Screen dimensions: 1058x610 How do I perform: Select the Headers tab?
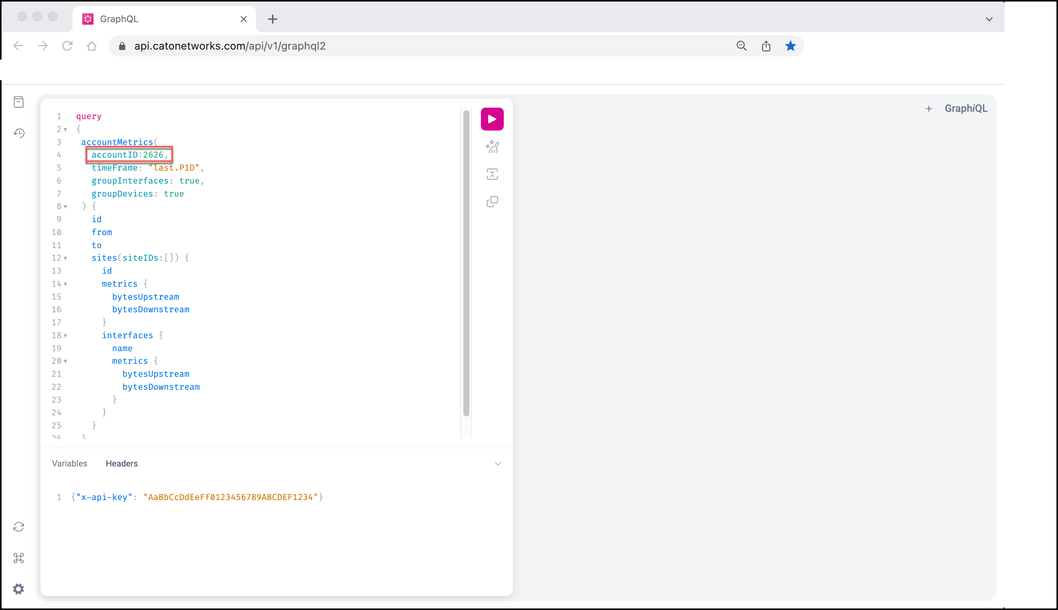point(121,463)
